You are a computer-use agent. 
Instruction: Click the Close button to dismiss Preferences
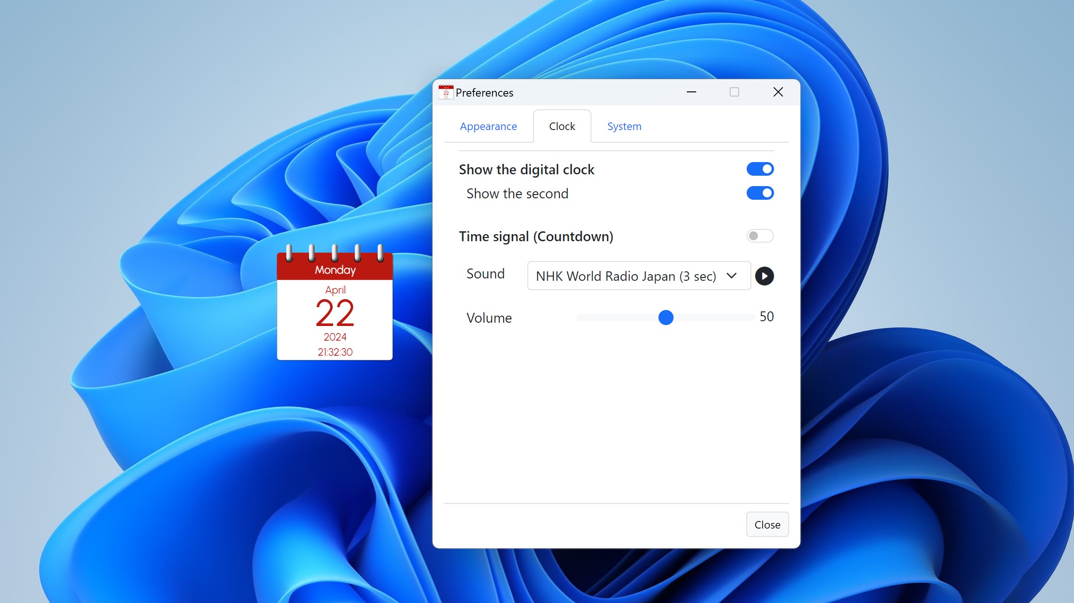point(767,524)
